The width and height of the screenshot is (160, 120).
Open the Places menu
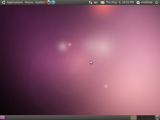coord(29,2)
